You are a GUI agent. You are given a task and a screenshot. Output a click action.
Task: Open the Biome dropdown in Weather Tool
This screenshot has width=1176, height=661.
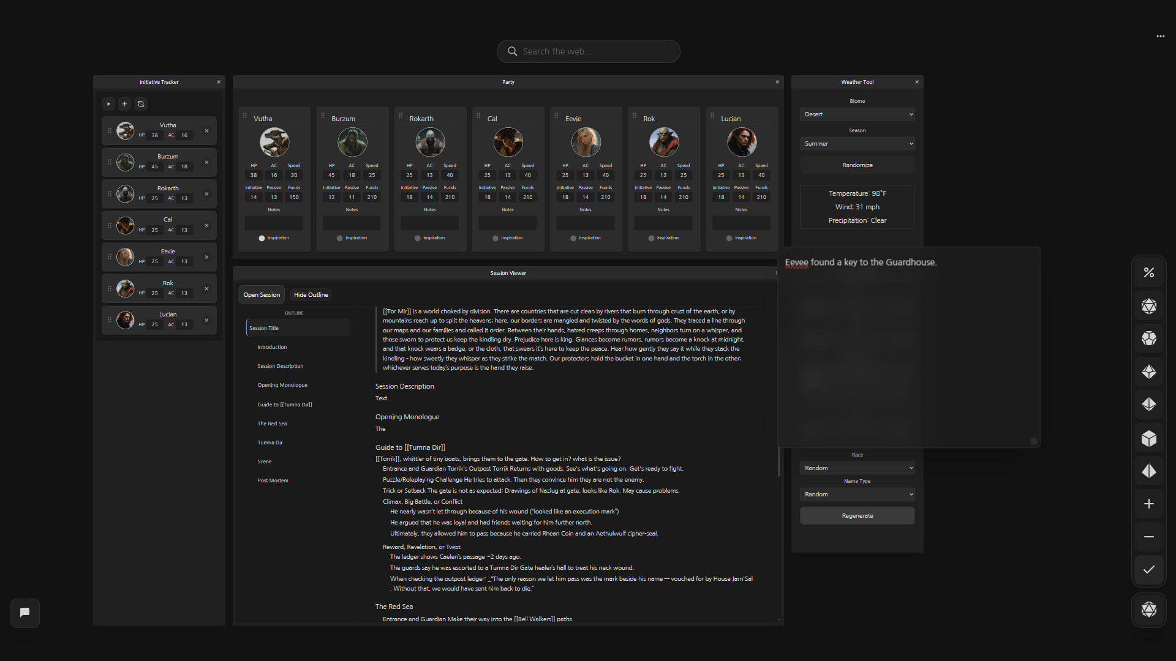tap(857, 114)
